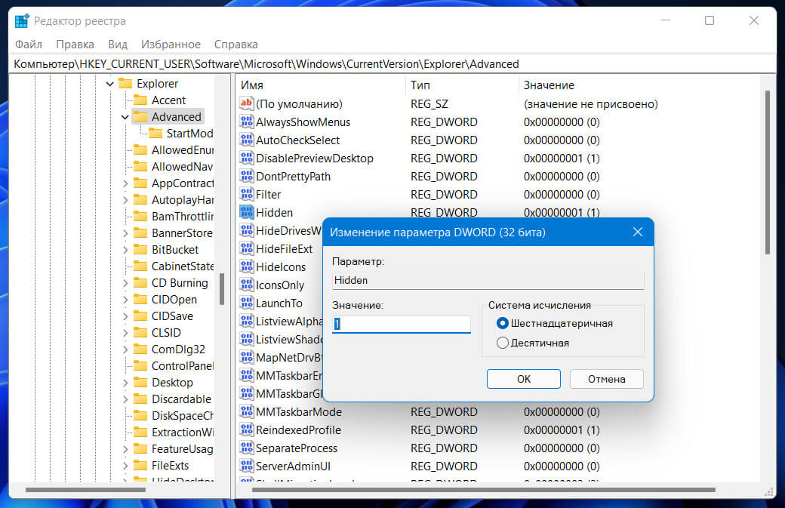The width and height of the screenshot is (785, 508).
Task: Click the BitBucket folder icon
Action: pos(140,249)
